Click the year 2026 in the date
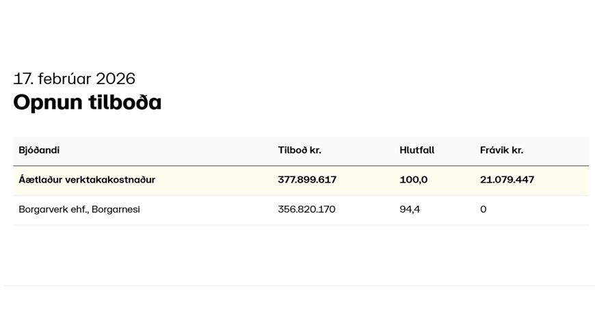 116,79
